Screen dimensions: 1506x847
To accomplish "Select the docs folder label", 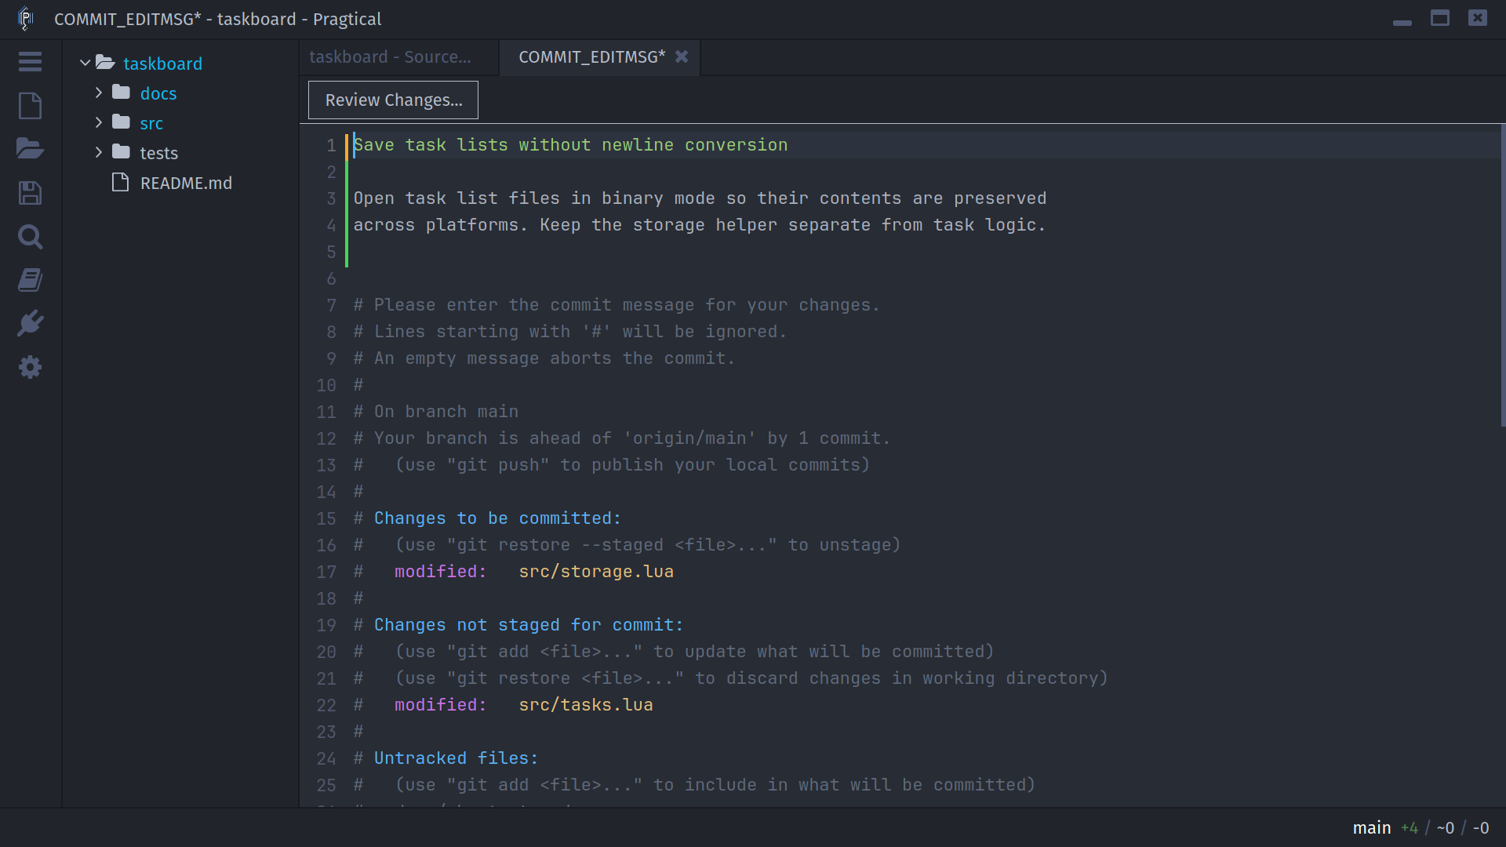I will [x=158, y=93].
